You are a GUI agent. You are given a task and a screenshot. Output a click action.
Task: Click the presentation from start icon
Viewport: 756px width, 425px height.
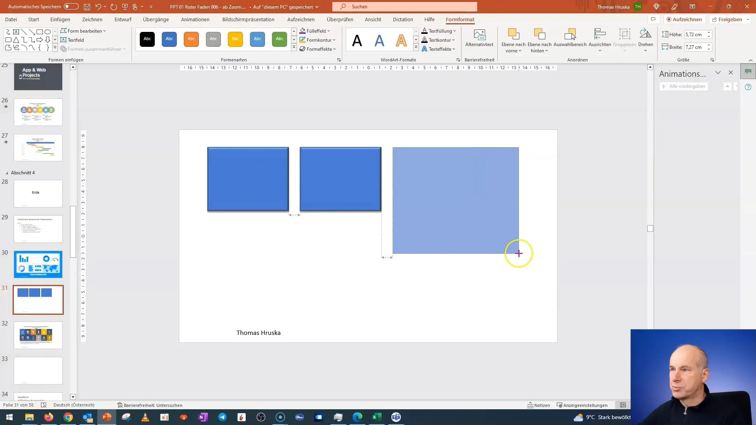125,7
